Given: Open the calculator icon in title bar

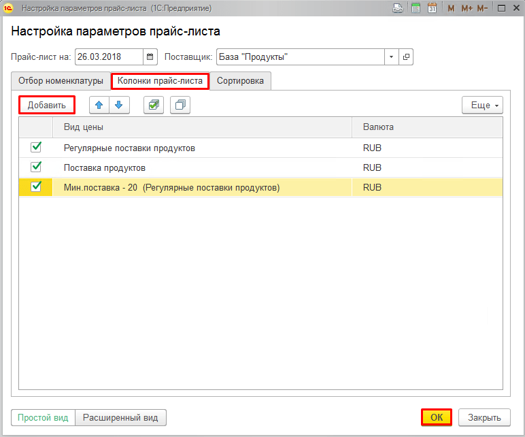Looking at the screenshot, I should pyautogui.click(x=416, y=8).
